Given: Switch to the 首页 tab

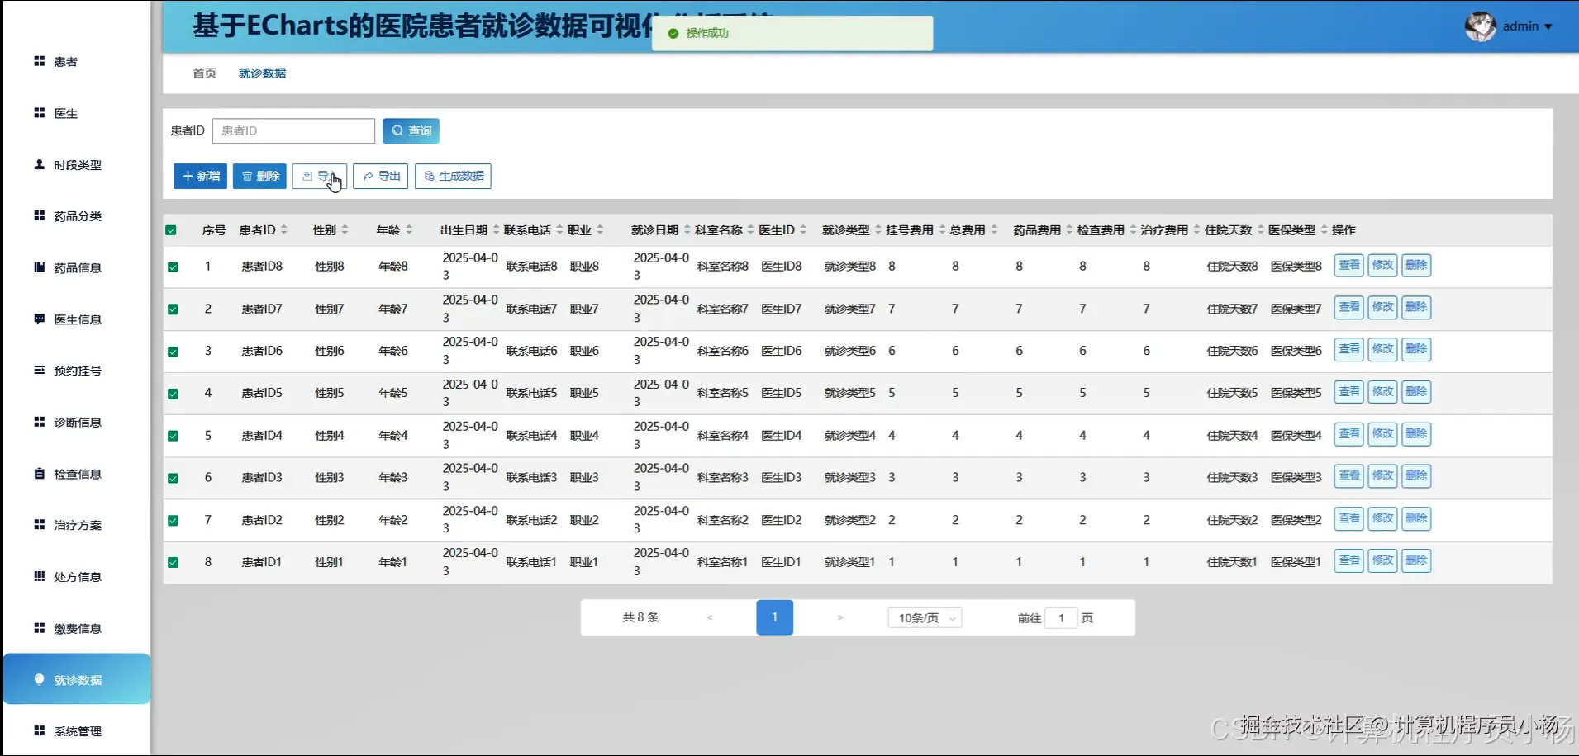Looking at the screenshot, I should pyautogui.click(x=204, y=73).
